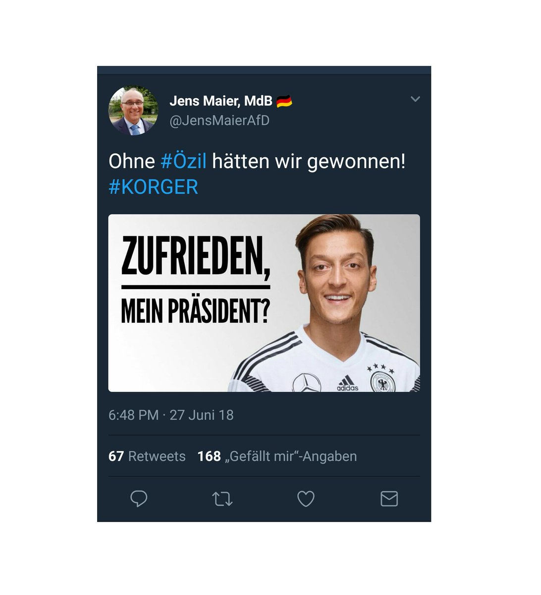The width and height of the screenshot is (541, 595).
Task: Click the Mercedes star logo on the jersey
Action: click(307, 383)
